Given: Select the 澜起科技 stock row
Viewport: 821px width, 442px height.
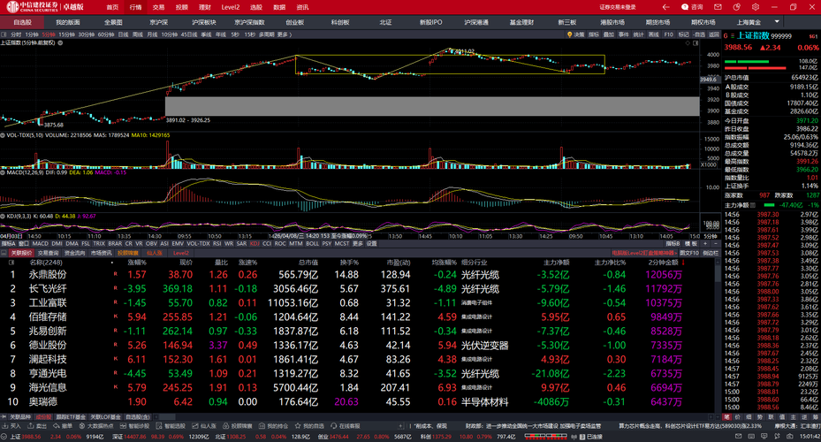Looking at the screenshot, I should [x=356, y=359].
